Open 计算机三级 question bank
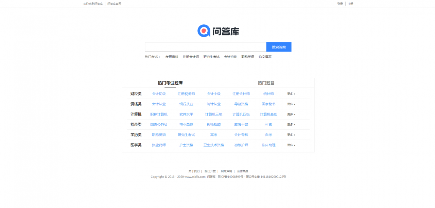Viewport: 435px width, 208px height. pyautogui.click(x=214, y=114)
